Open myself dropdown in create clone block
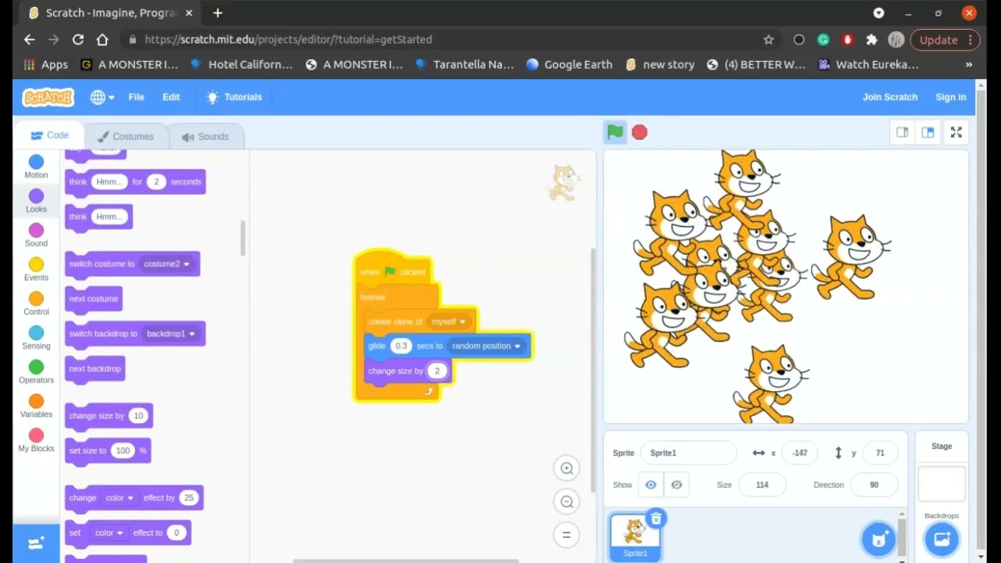This screenshot has width=1001, height=563. (448, 321)
